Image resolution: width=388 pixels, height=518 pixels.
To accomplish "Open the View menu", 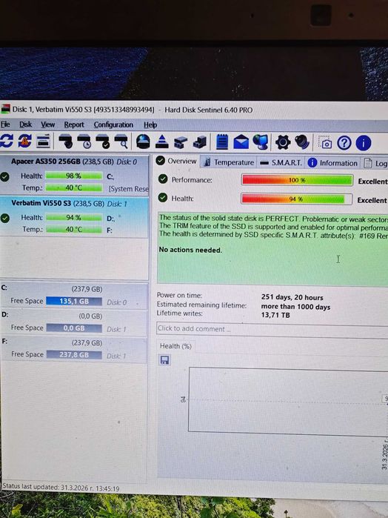I will click(47, 124).
